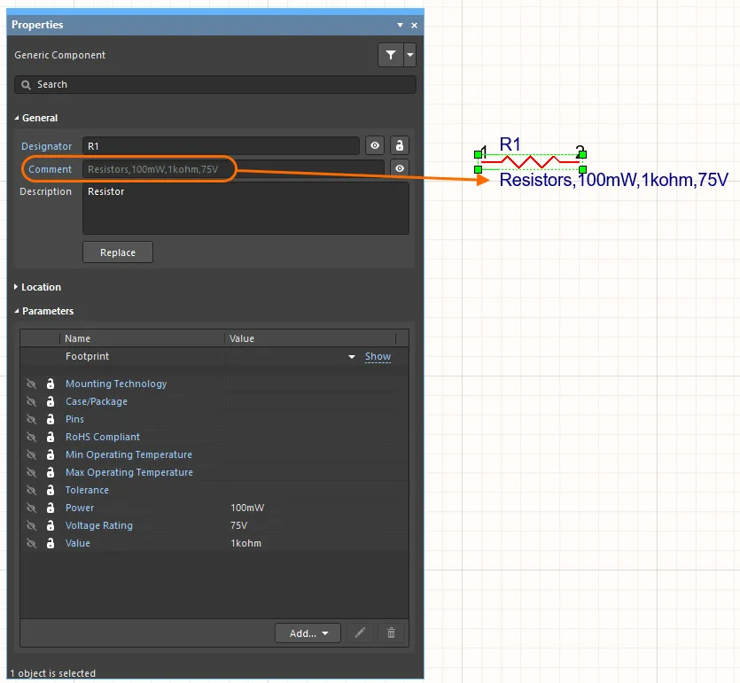Toggle the Designator lock icon

[400, 146]
